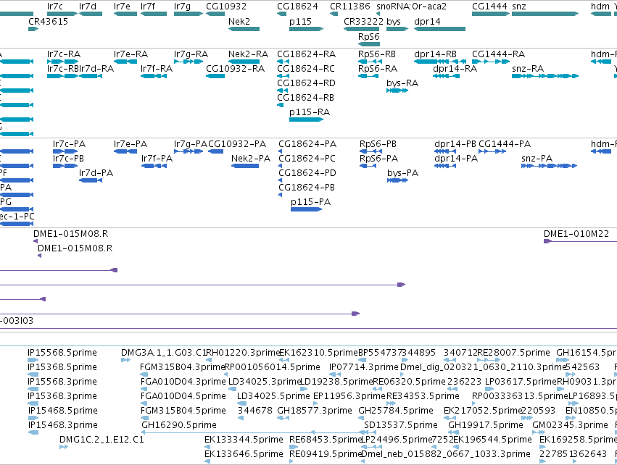
Task: Select the FGM315B04.3prime EST label
Action: coord(182,367)
